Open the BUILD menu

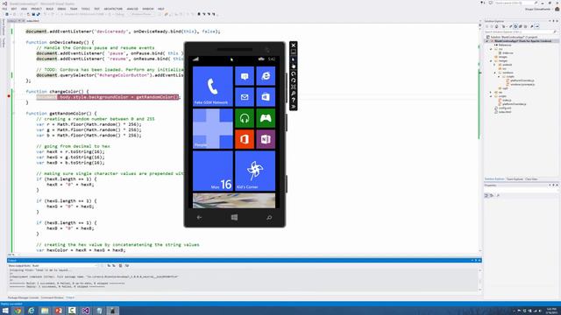50,9
